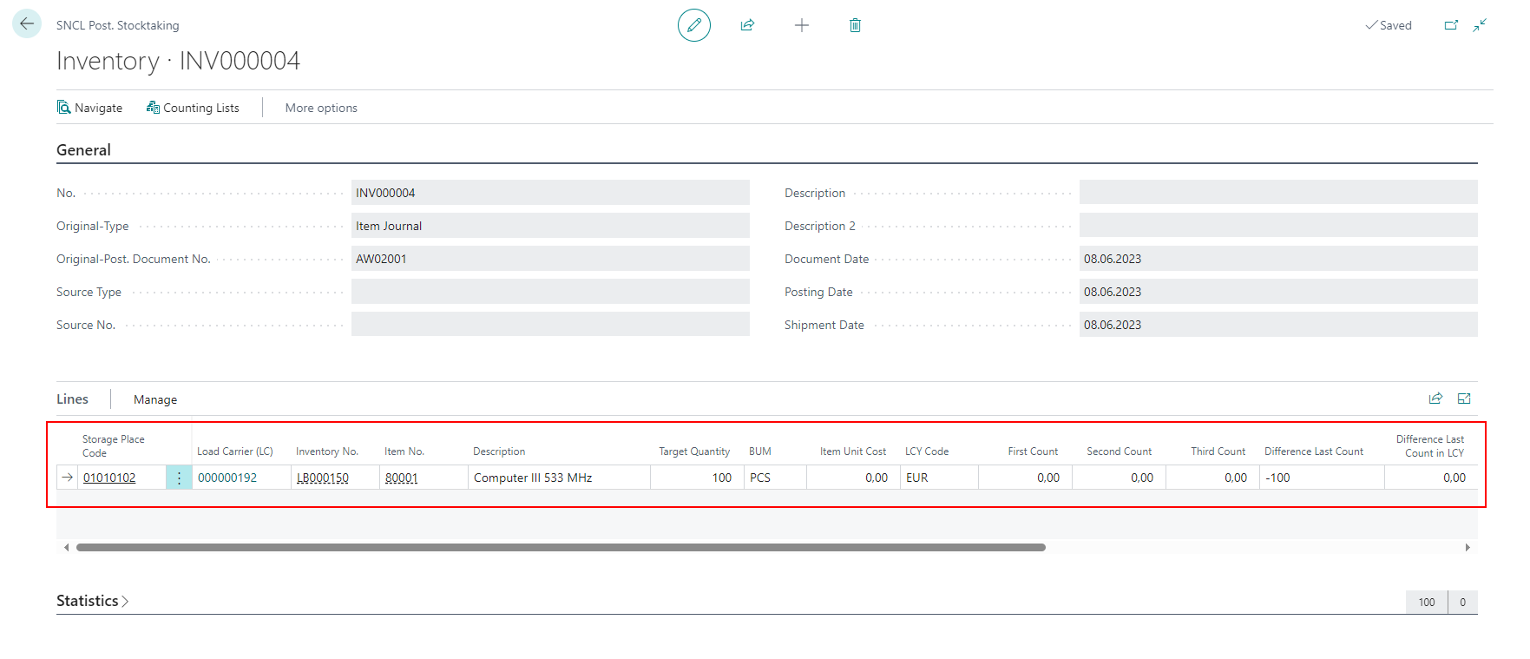Open the Navigate action
The width and height of the screenshot is (1530, 659).
[x=90, y=108]
